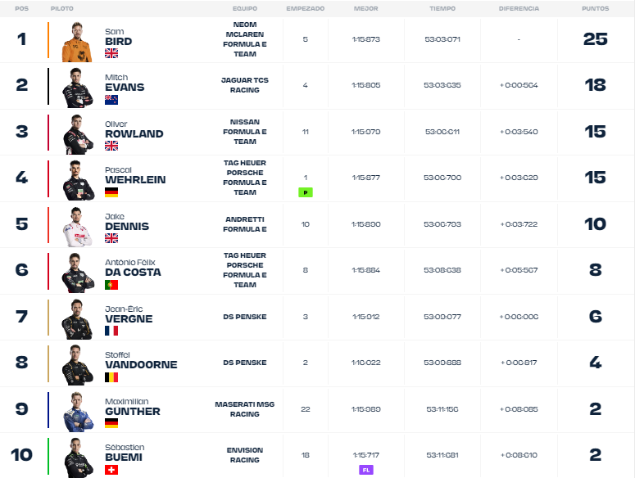Open Maximilian Günther's driver photo
The image size is (635, 478).
(78, 412)
